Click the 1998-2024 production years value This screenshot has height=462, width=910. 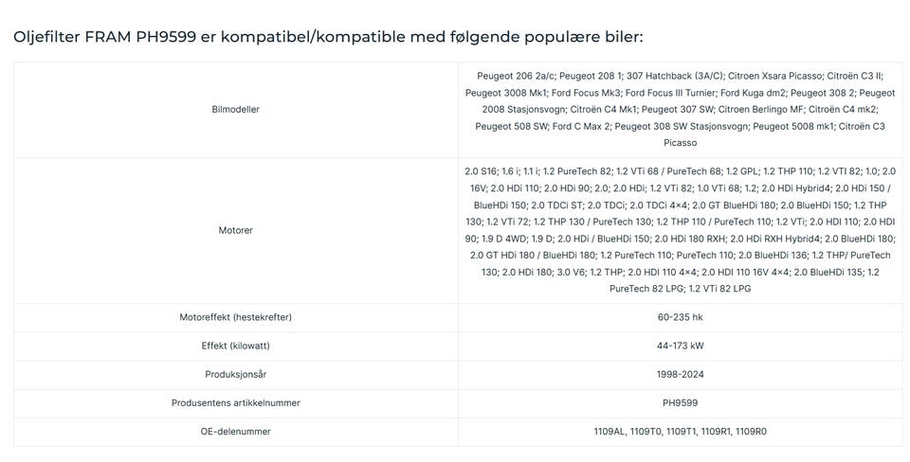coord(680,374)
